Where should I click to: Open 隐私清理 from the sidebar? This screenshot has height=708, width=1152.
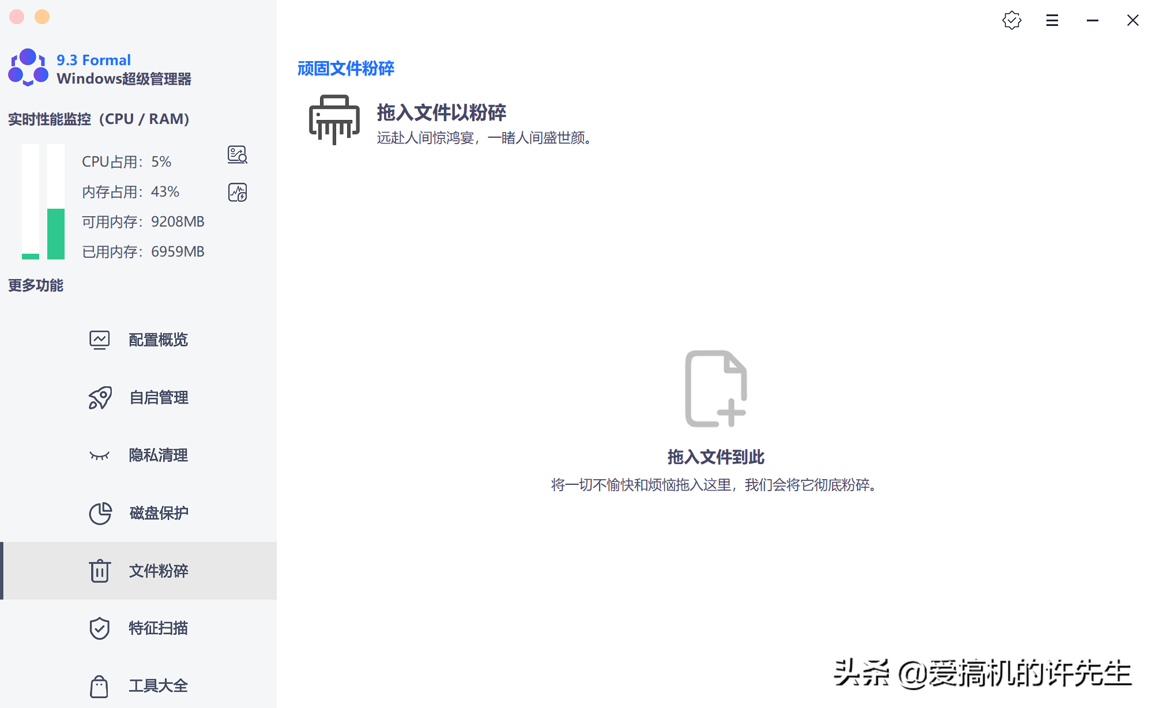[x=158, y=455]
